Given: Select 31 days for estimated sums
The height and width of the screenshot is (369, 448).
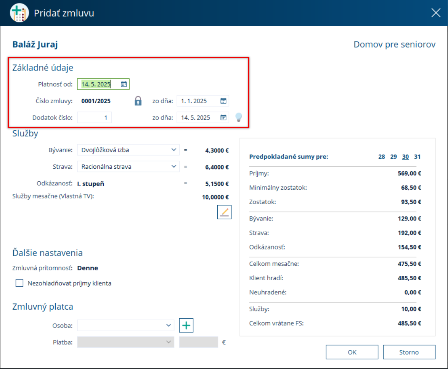Looking at the screenshot, I should (x=417, y=157).
